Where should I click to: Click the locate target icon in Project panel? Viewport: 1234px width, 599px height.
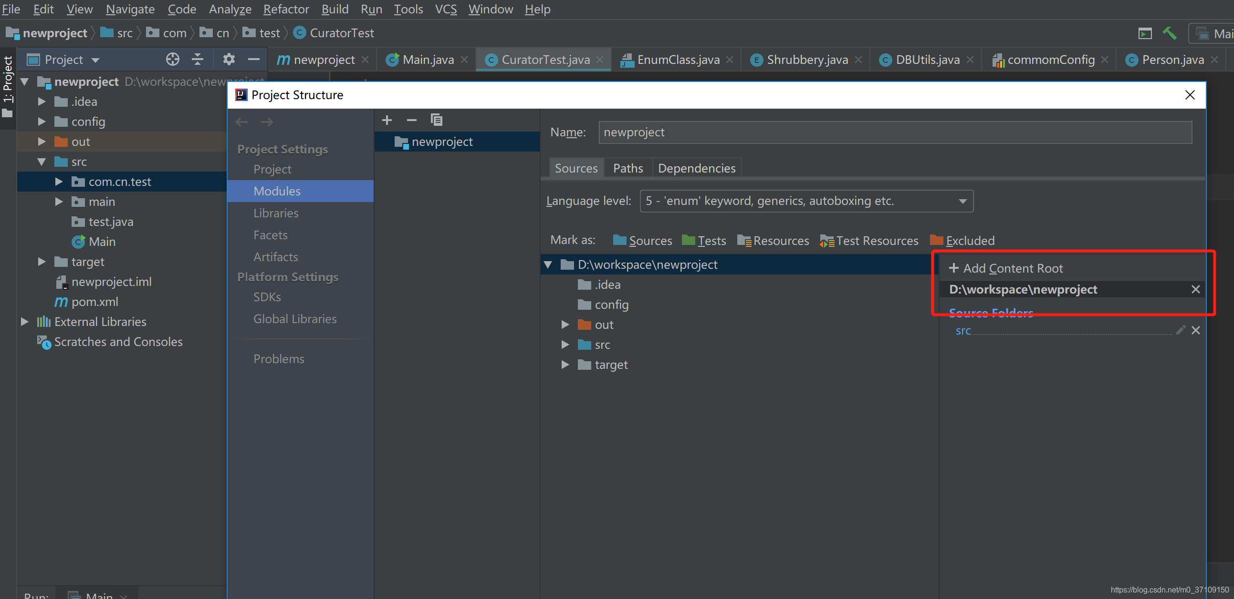[172, 59]
